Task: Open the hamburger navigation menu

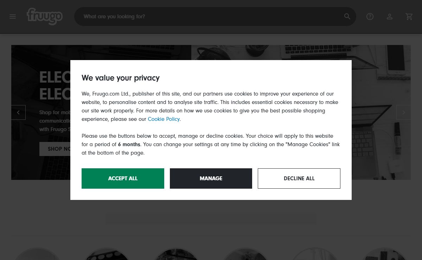Action: click(13, 17)
